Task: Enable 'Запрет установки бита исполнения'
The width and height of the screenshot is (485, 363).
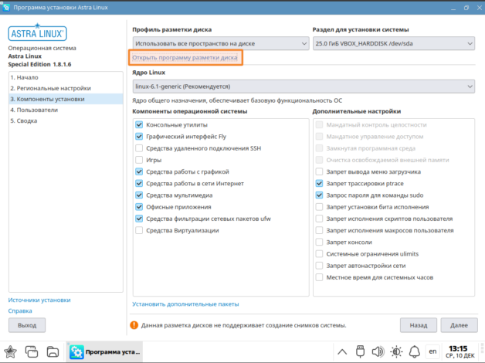Action: click(319, 207)
